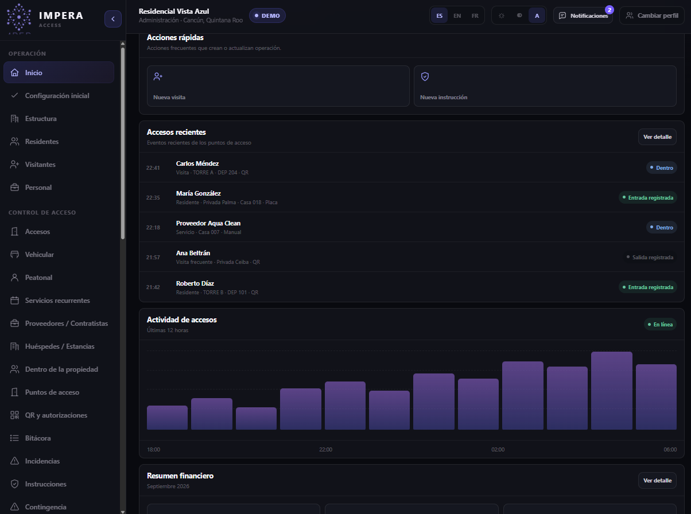This screenshot has height=514, width=691.
Task: Open Puntos de acceso door icon
Action: 15,392
